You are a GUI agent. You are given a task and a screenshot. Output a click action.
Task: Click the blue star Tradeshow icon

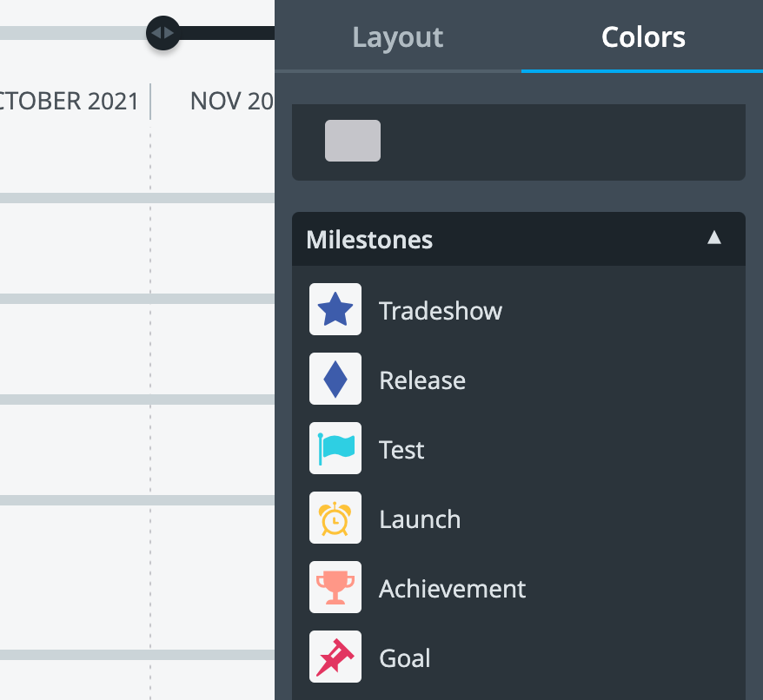(x=335, y=309)
